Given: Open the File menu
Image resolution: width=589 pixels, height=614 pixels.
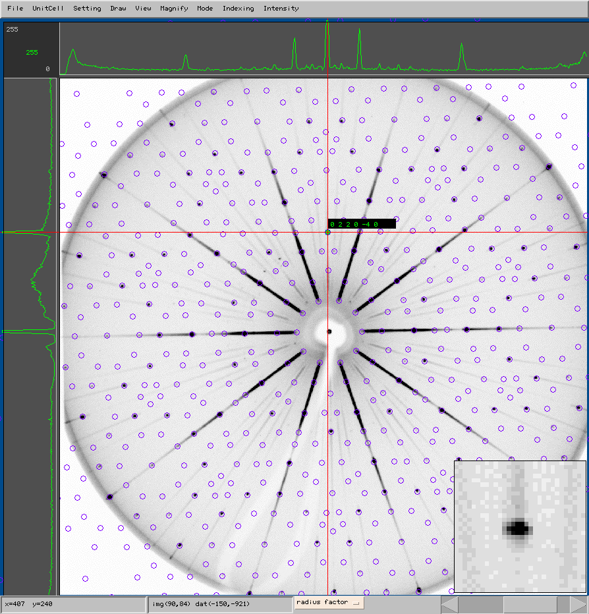Looking at the screenshot, I should tap(15, 8).
